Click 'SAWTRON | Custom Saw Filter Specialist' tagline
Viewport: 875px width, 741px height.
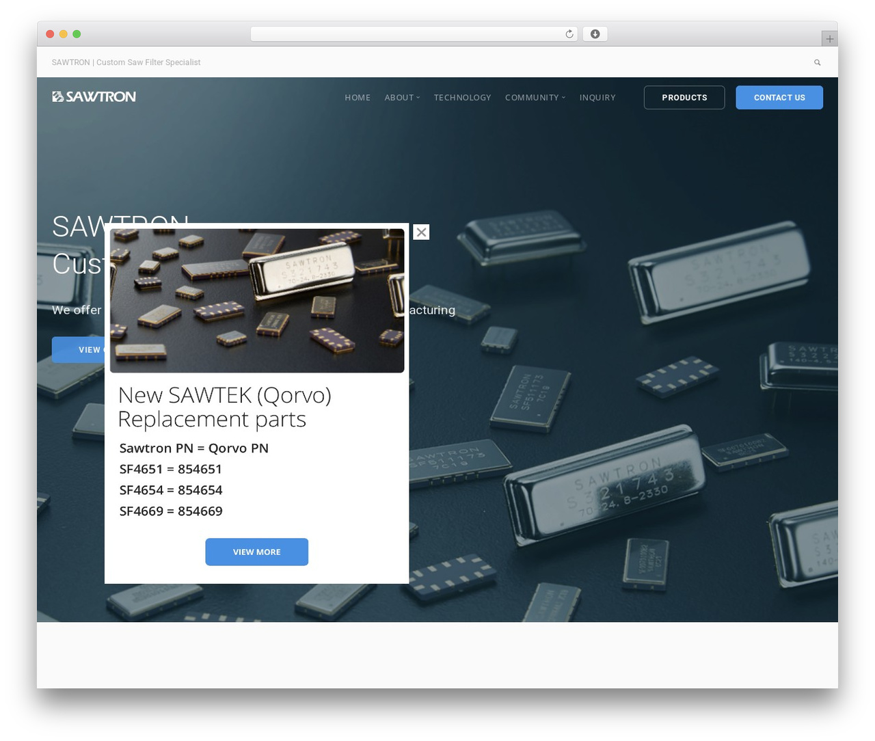(x=126, y=62)
